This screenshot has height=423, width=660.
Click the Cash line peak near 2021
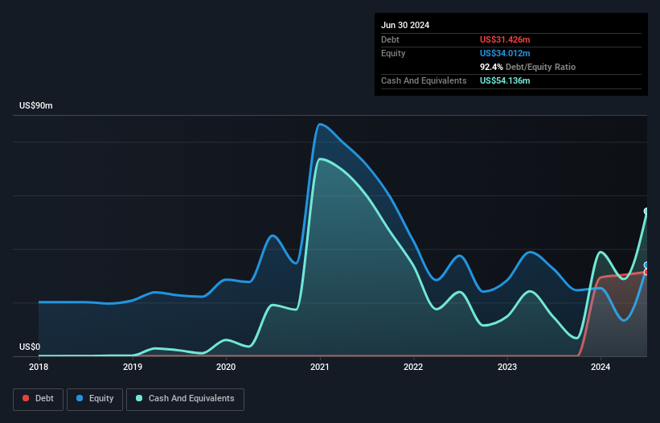[322, 158]
